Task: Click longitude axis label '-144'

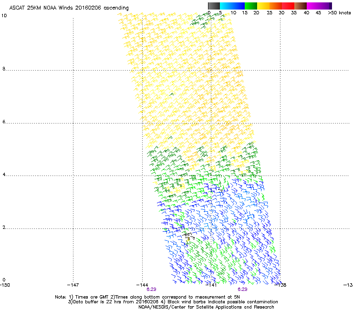Action: [142, 285]
